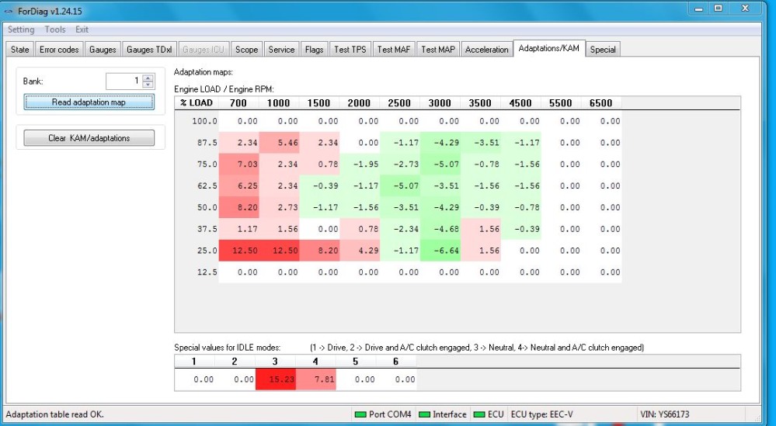Select the red 15.23 idle mode cell

tap(278, 379)
